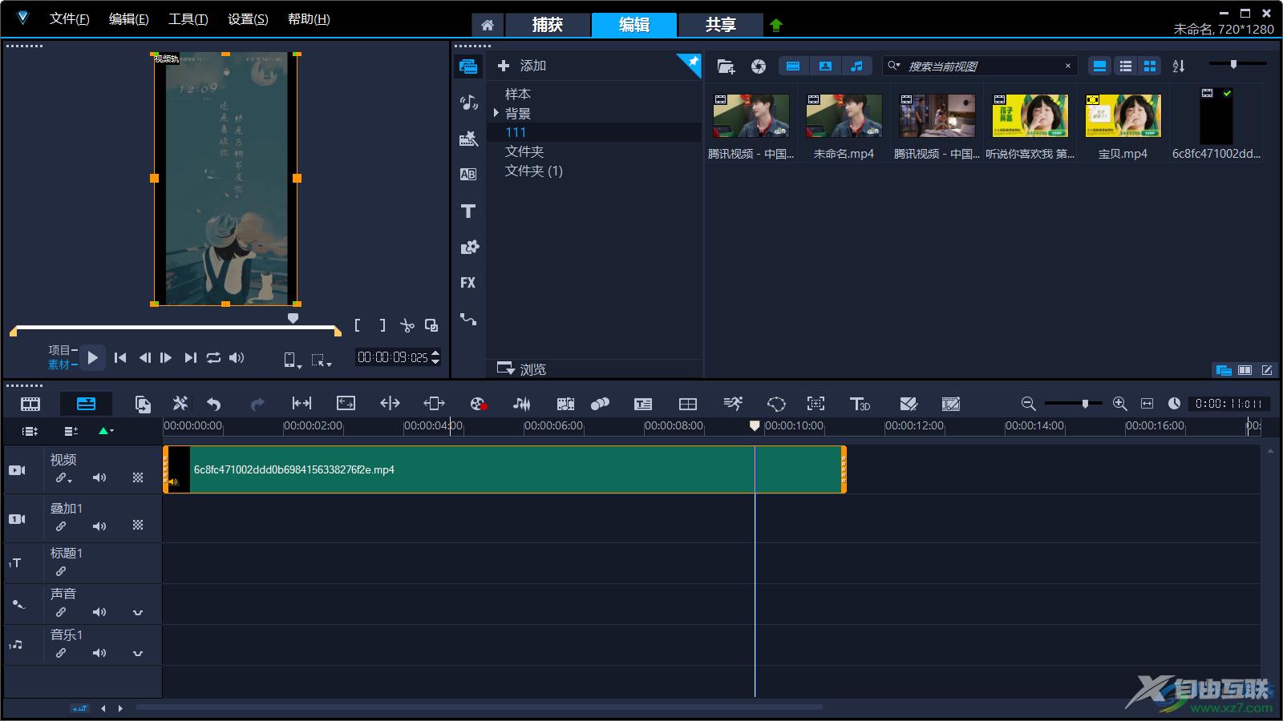Screen dimensions: 1283x721
Task: Open the Subtitle Editor tool
Action: click(643, 404)
